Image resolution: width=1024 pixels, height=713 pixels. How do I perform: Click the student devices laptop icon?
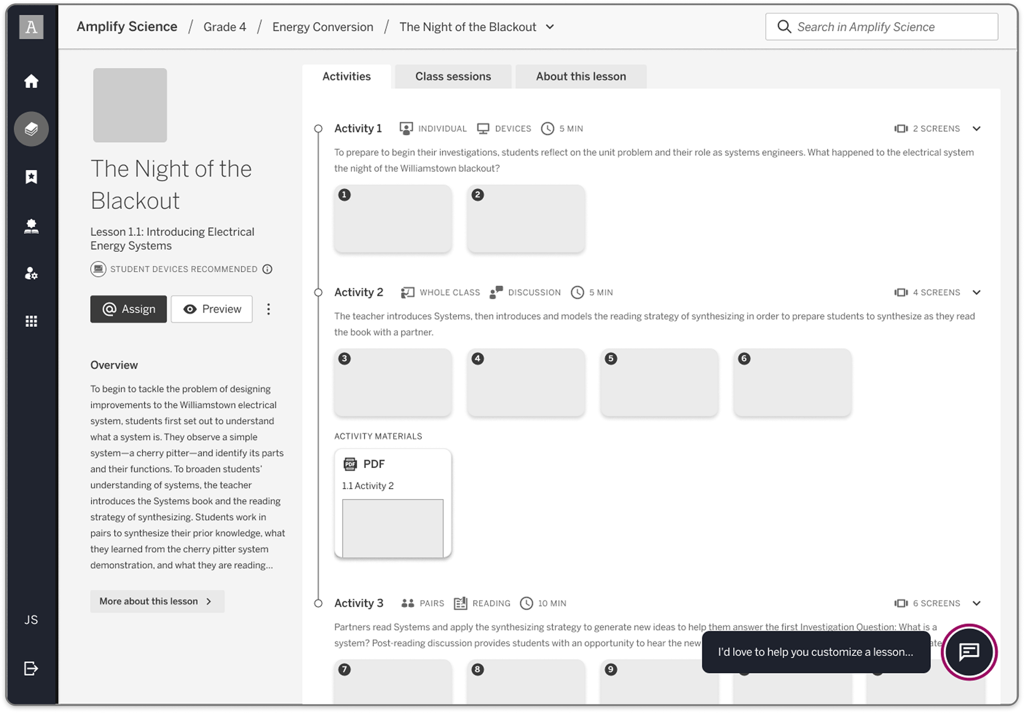(x=98, y=269)
